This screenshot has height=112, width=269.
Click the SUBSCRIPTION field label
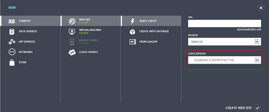coord(197,54)
